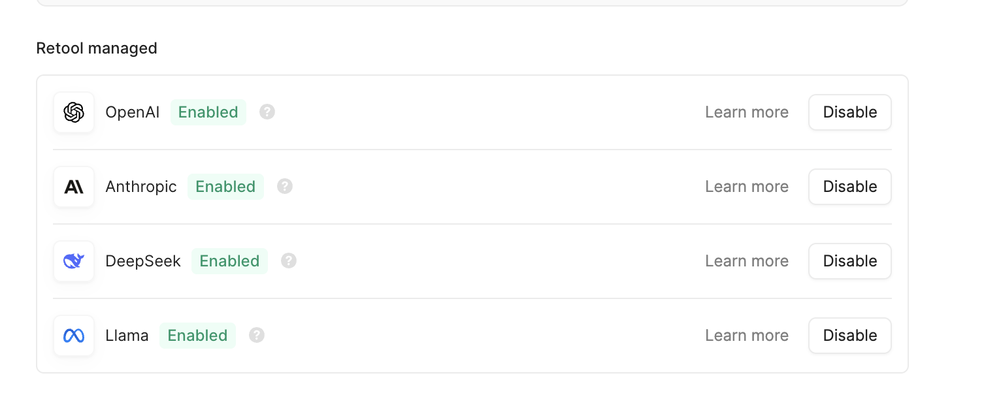Viewport: 1001px width, 397px height.
Task: Disable the OpenAI provider
Action: (849, 112)
